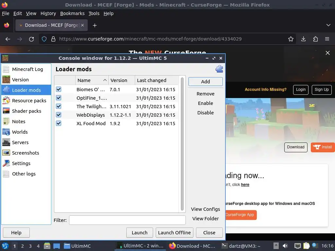Open the Version page in sidebar

(x=26, y=80)
